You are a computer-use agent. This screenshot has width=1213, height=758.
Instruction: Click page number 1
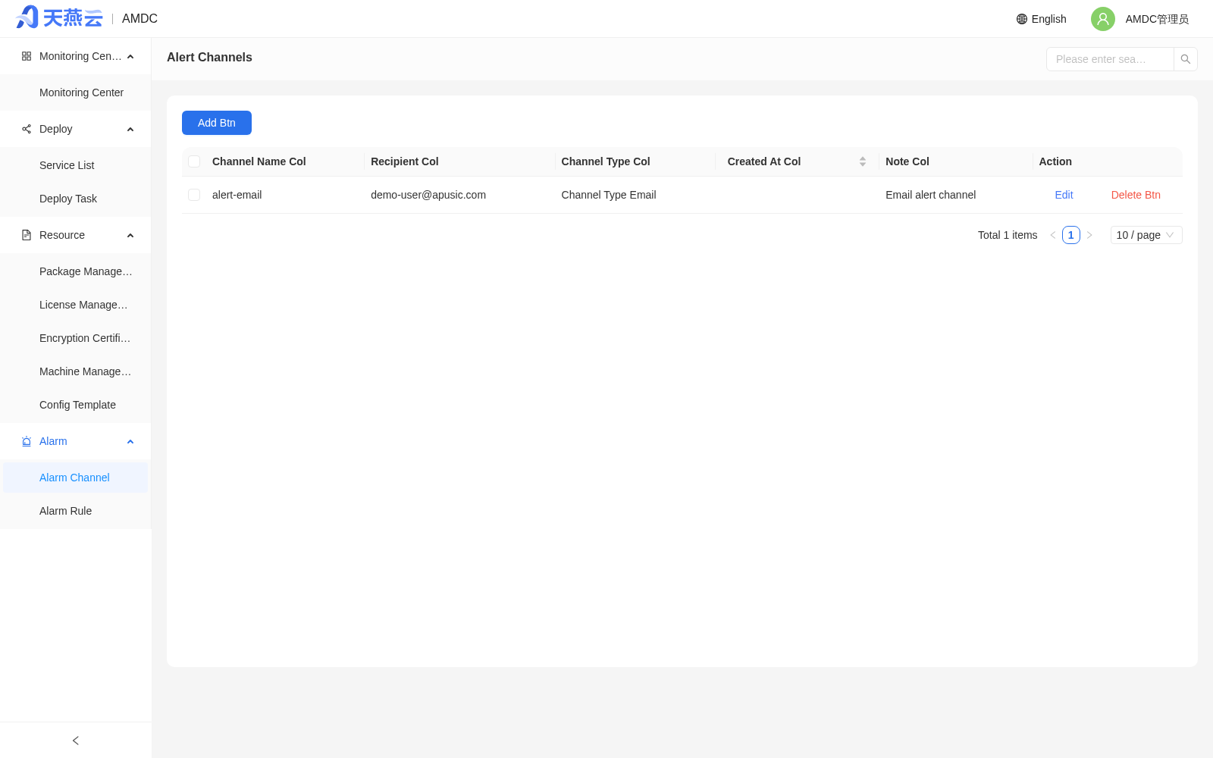(1071, 235)
